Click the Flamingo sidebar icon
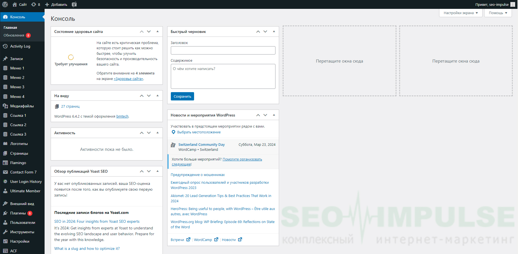 pos(5,163)
